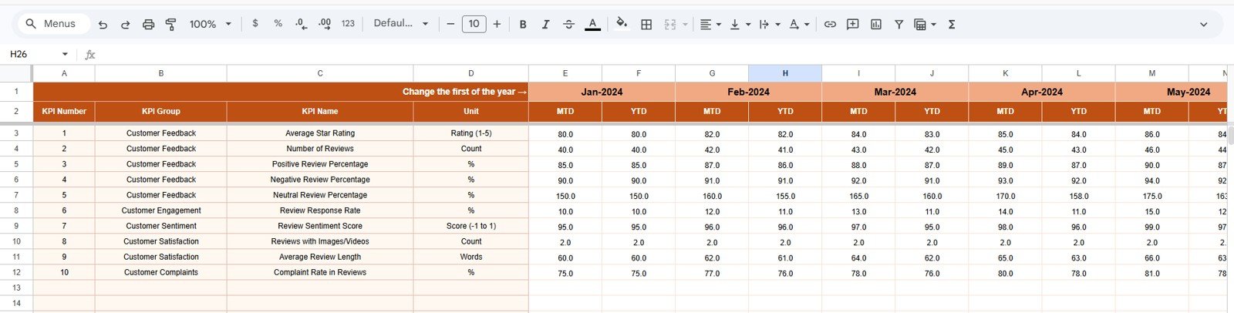This screenshot has width=1234, height=313.
Task: Click the Jan-2024 header cell
Action: coord(602,92)
